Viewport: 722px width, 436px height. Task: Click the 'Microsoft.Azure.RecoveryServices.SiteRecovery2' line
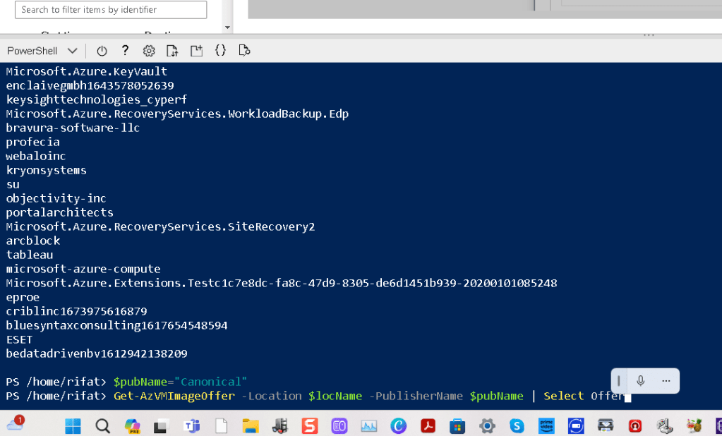160,226
